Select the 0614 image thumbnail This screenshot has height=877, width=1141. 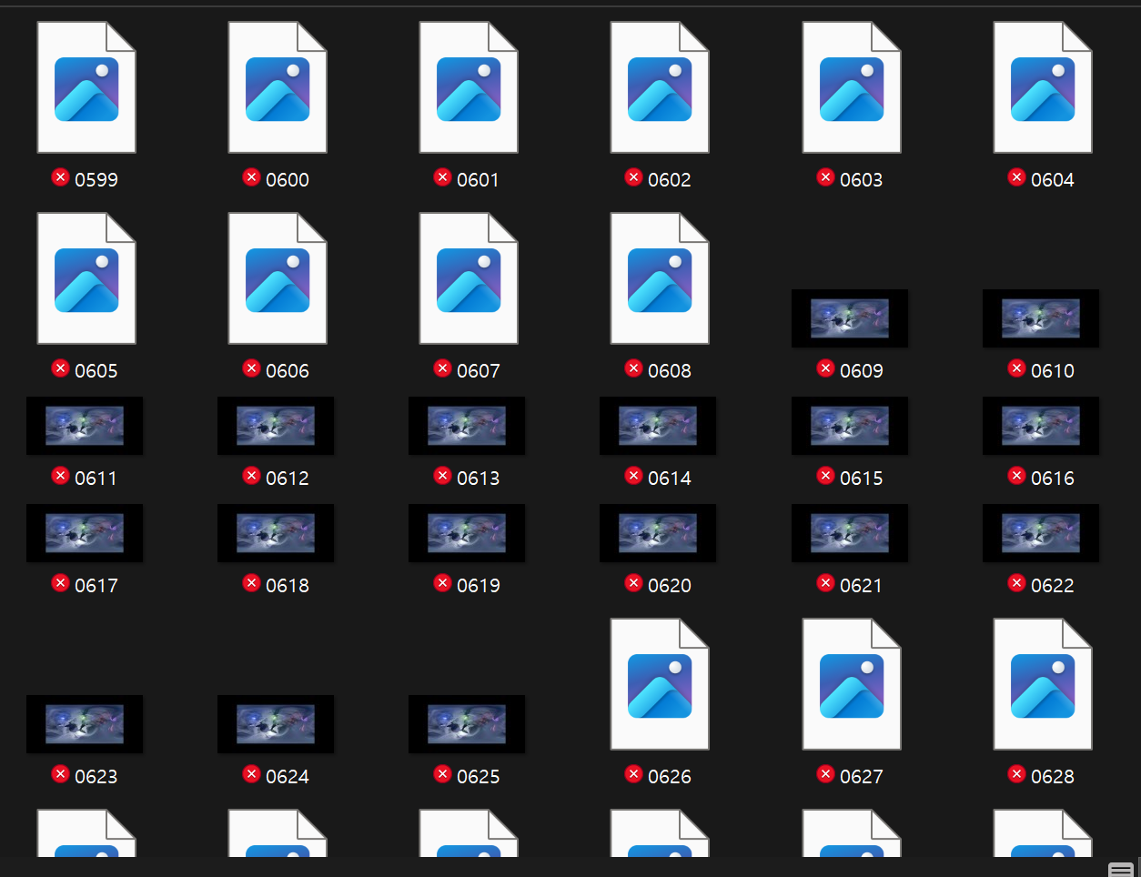click(x=658, y=426)
